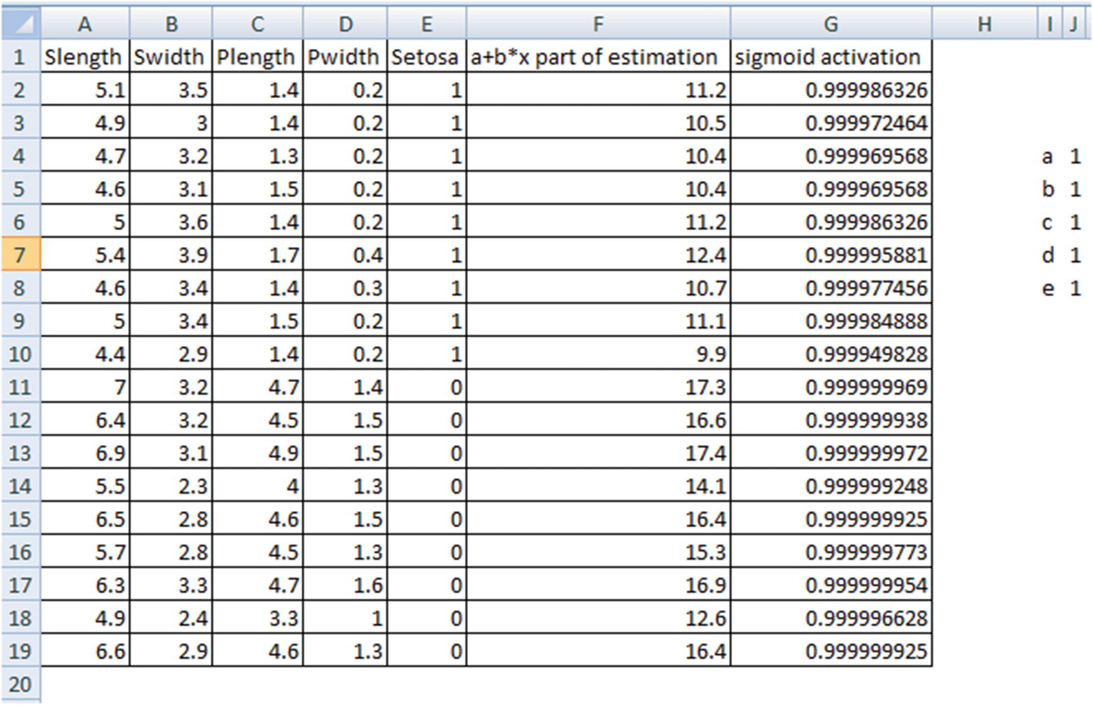Select row 20 header
This screenshot has width=1093, height=705.
pyautogui.click(x=20, y=684)
